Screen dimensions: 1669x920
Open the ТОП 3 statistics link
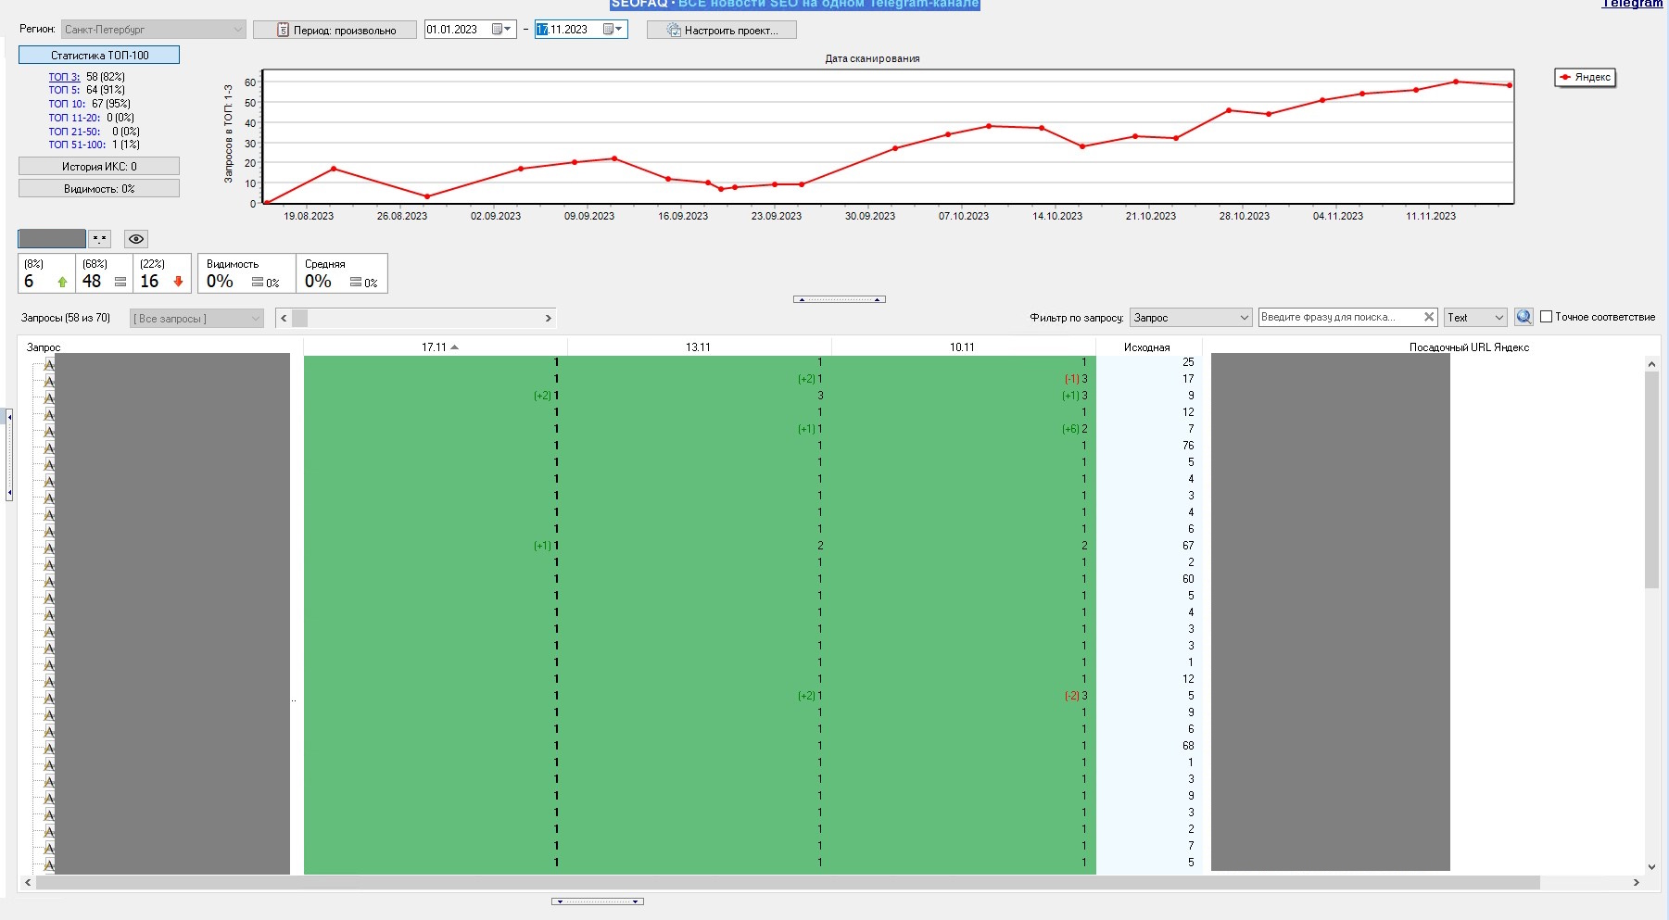click(x=64, y=77)
